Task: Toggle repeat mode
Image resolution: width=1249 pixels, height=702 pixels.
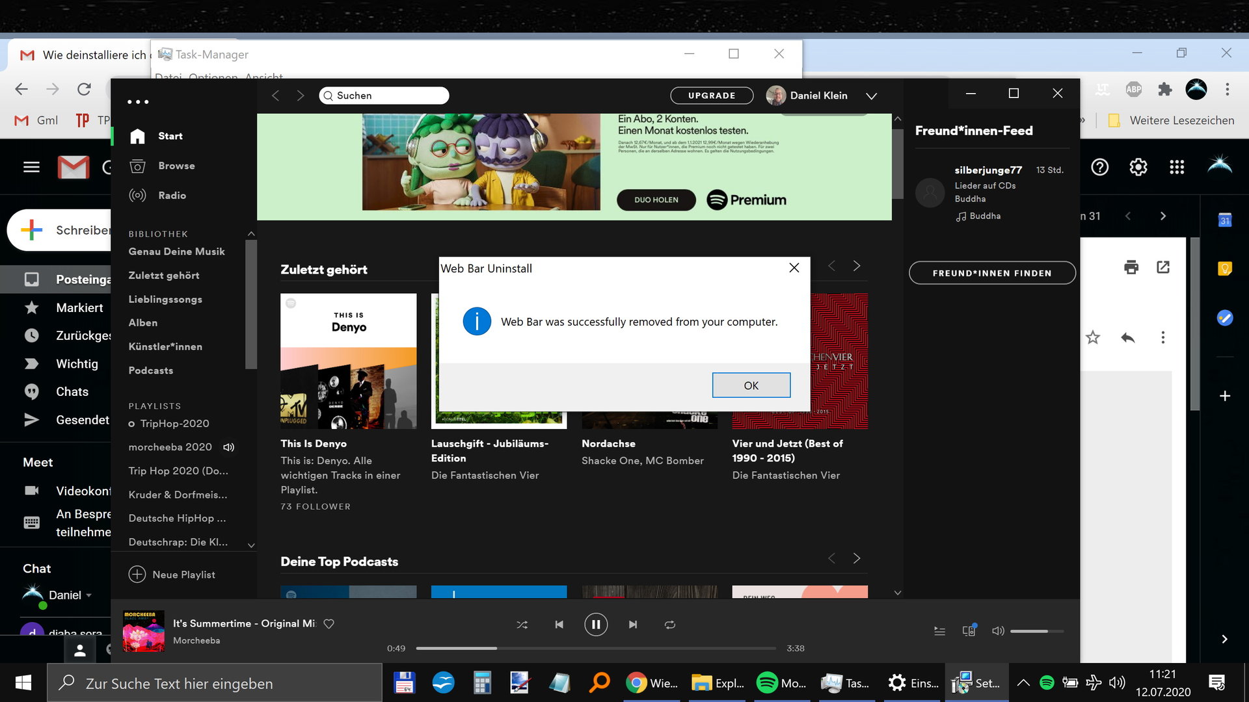Action: (x=670, y=625)
